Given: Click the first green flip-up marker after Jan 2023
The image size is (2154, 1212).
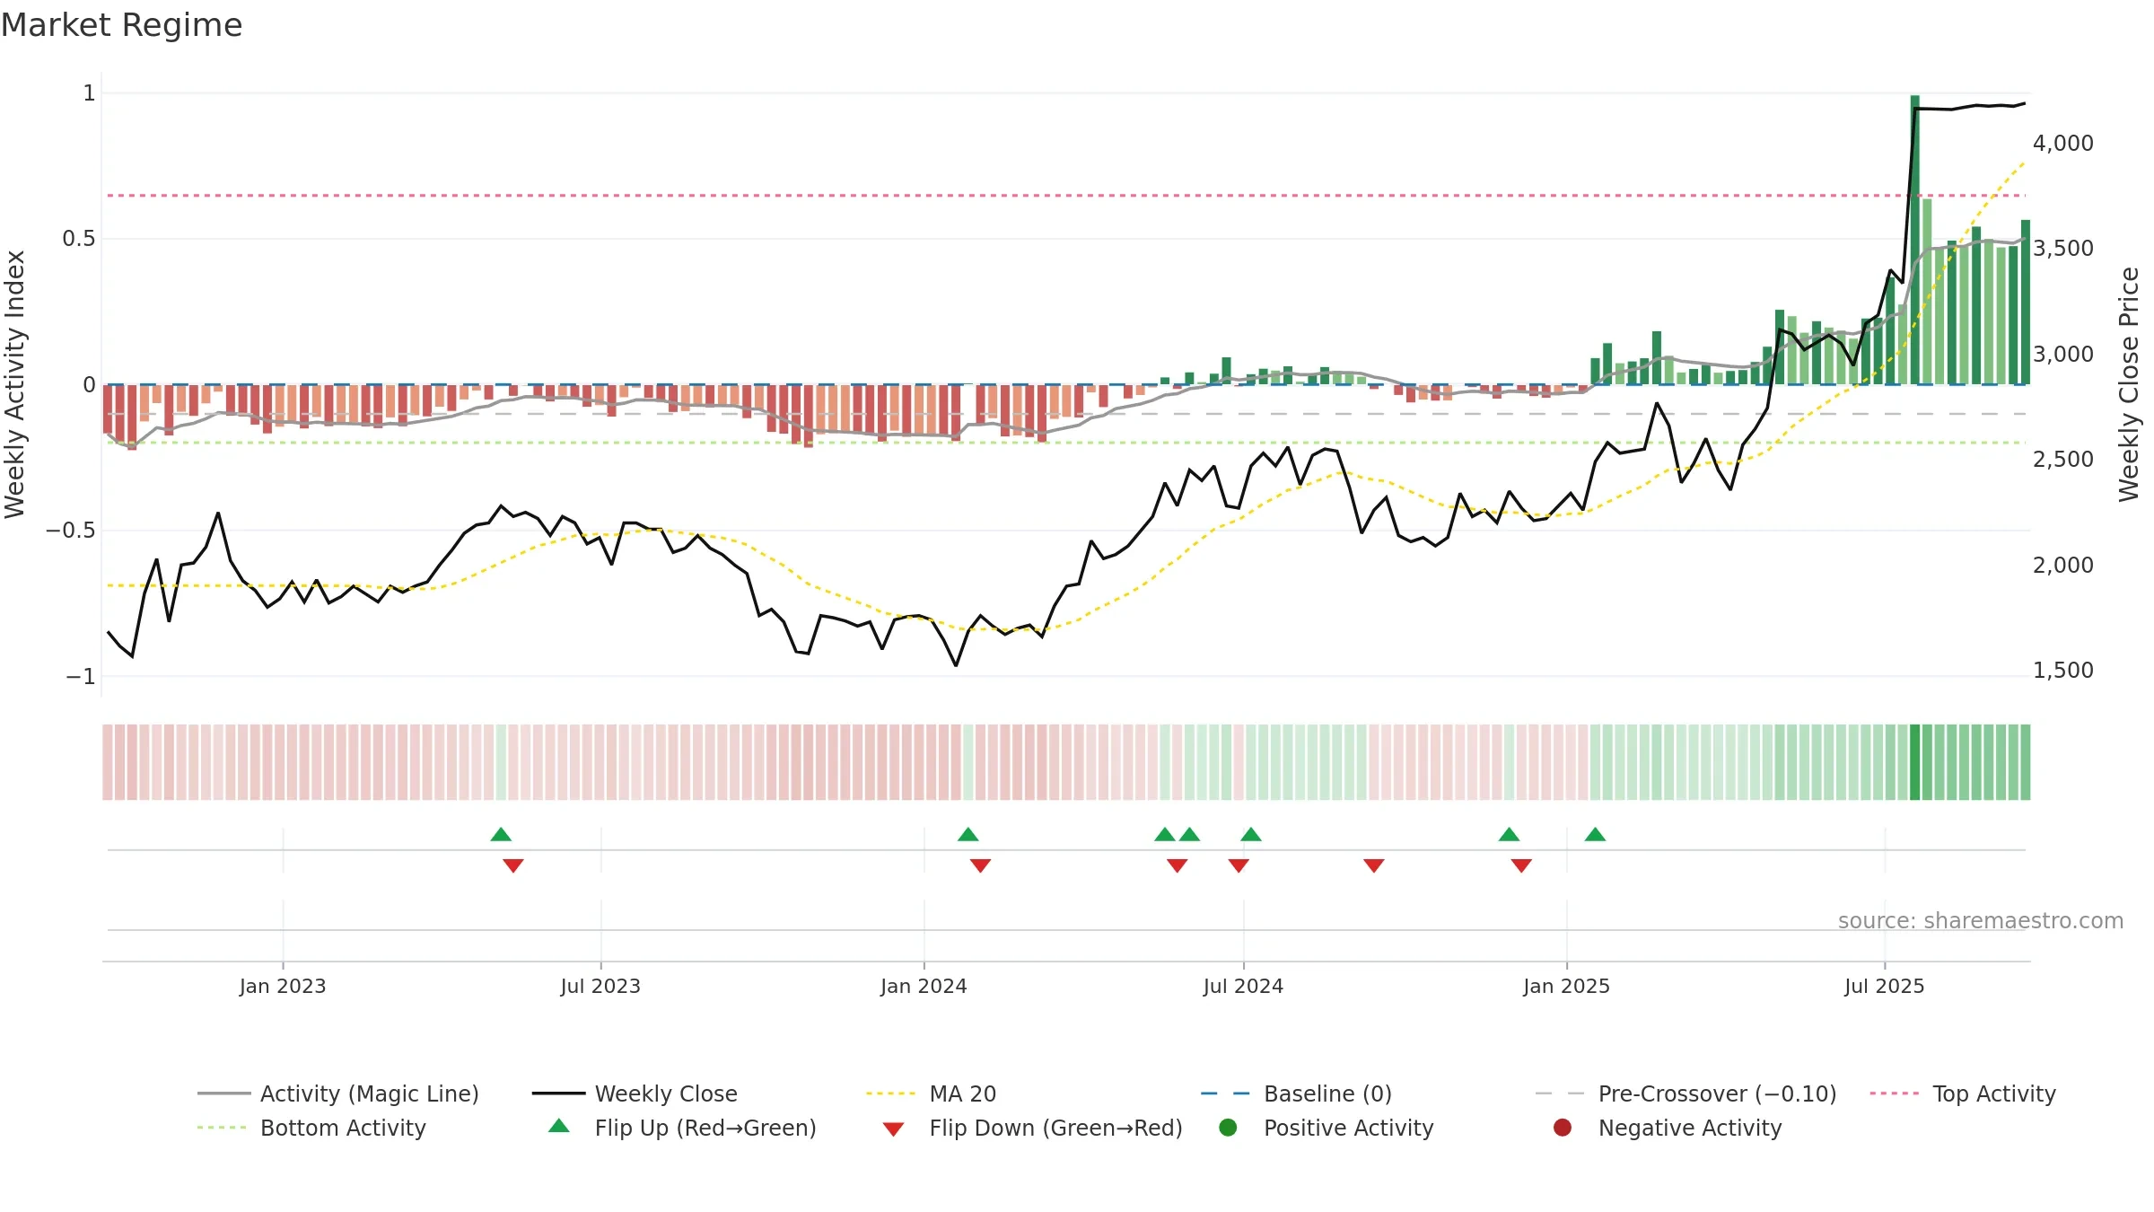Looking at the screenshot, I should pos(501,834).
